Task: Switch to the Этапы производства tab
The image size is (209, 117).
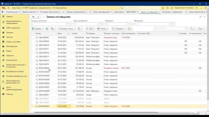Action: 101,12
